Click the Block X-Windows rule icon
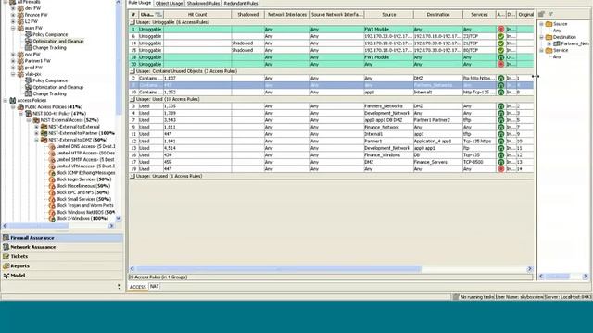 click(52, 219)
